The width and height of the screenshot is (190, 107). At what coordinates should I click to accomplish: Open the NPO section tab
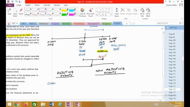[23, 24]
